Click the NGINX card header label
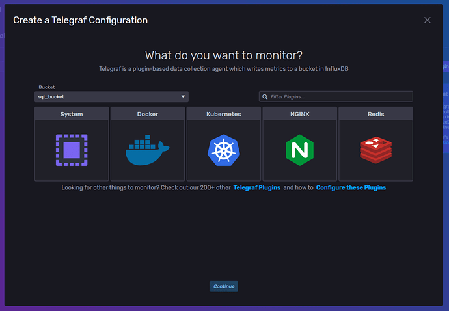 pos(300,114)
